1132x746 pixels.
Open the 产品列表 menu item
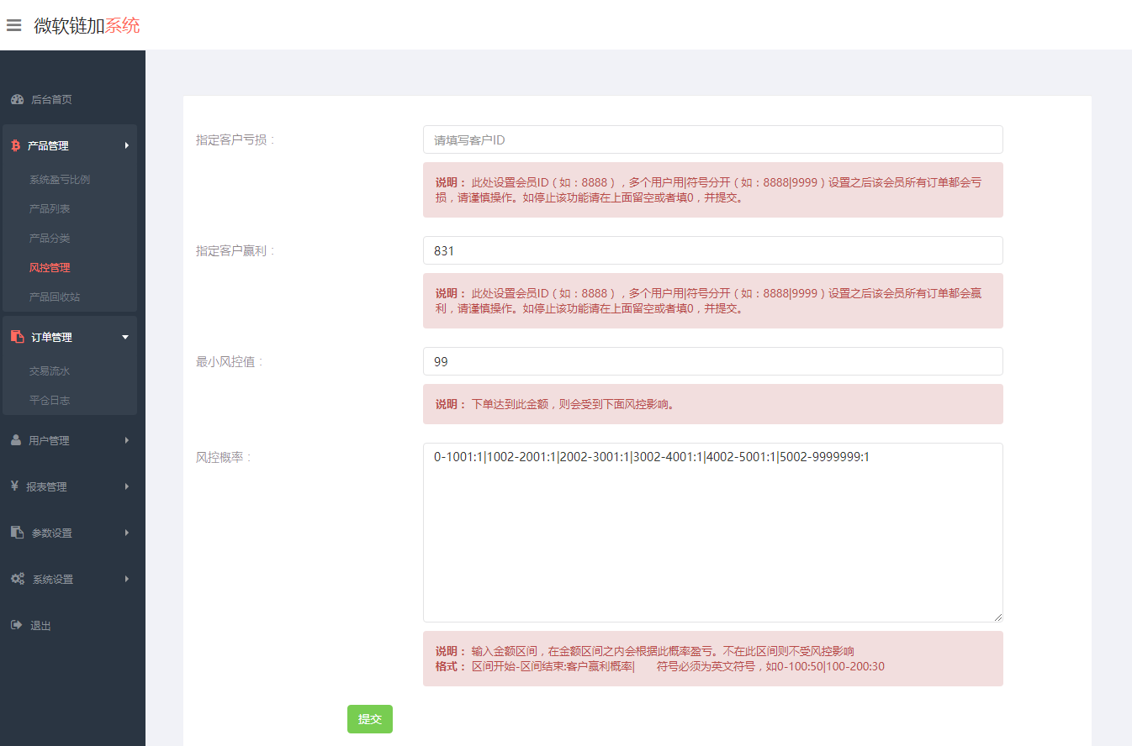[50, 208]
